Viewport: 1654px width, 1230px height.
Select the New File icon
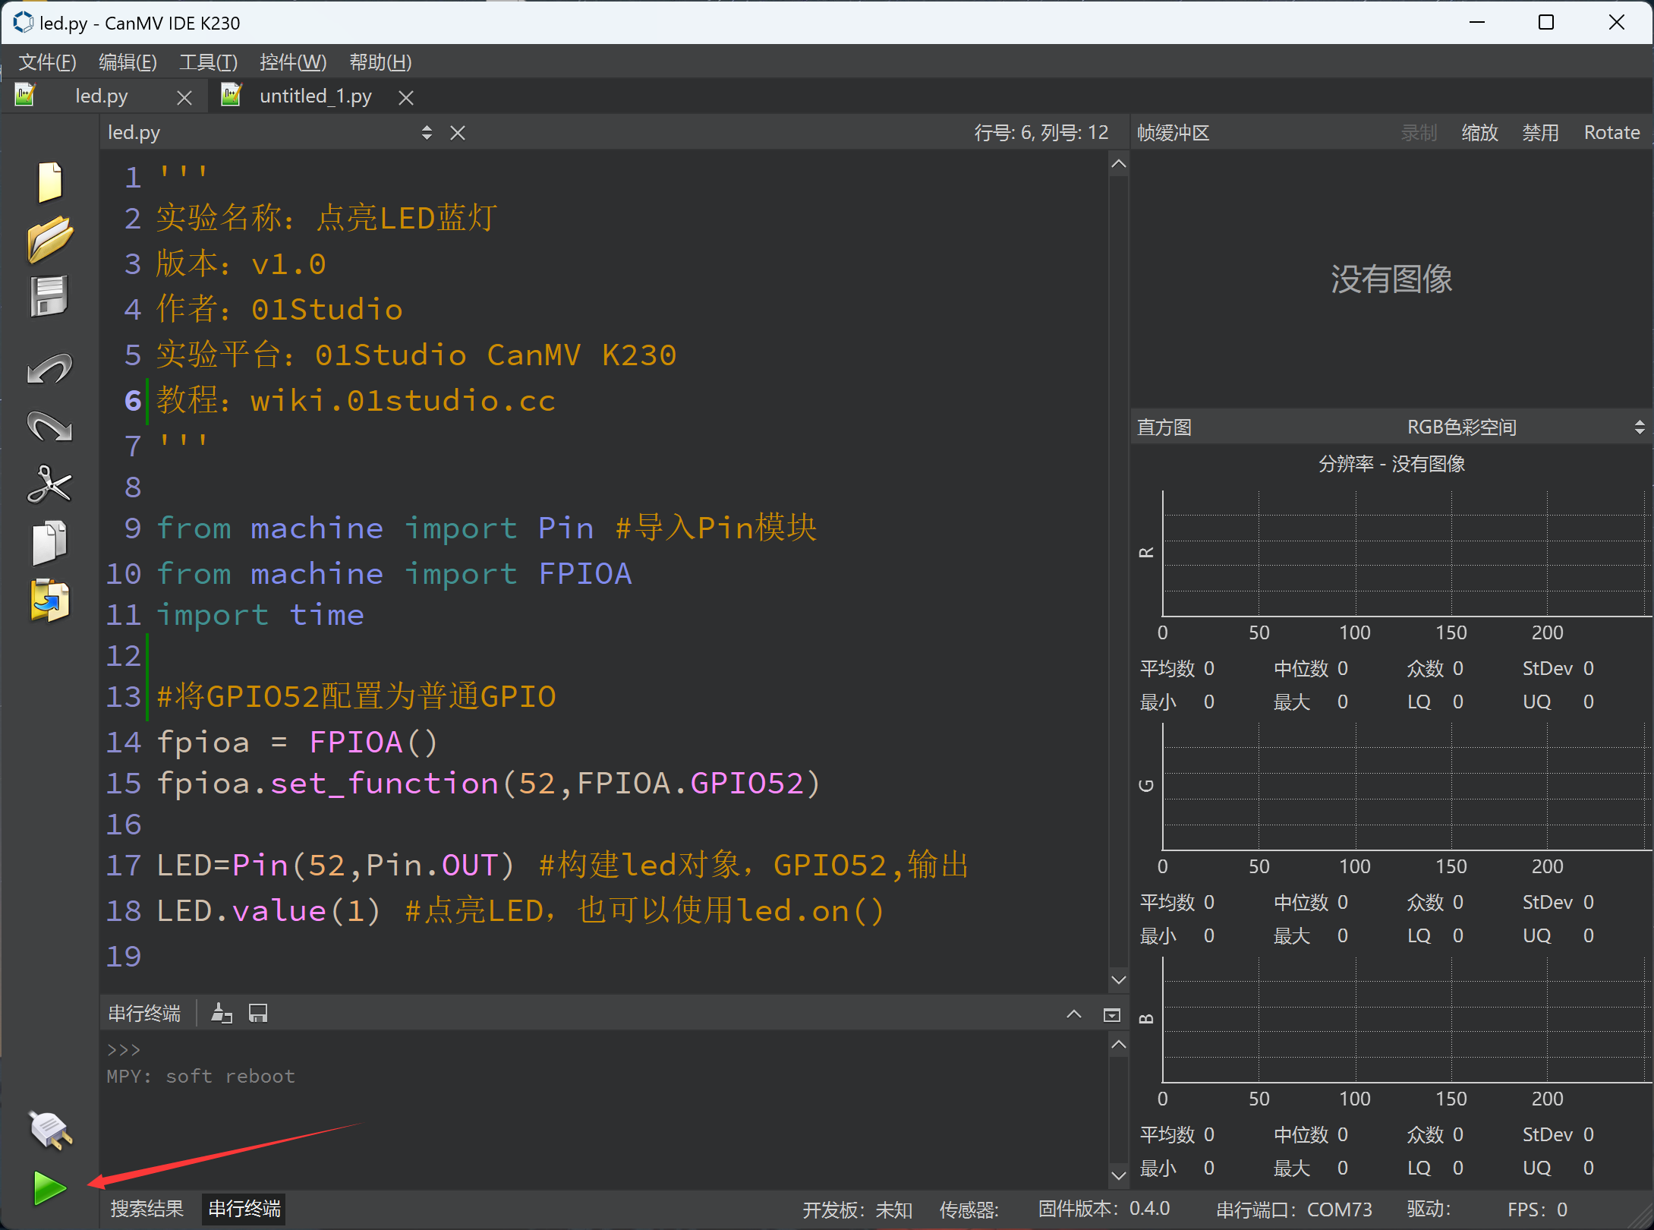coord(50,181)
